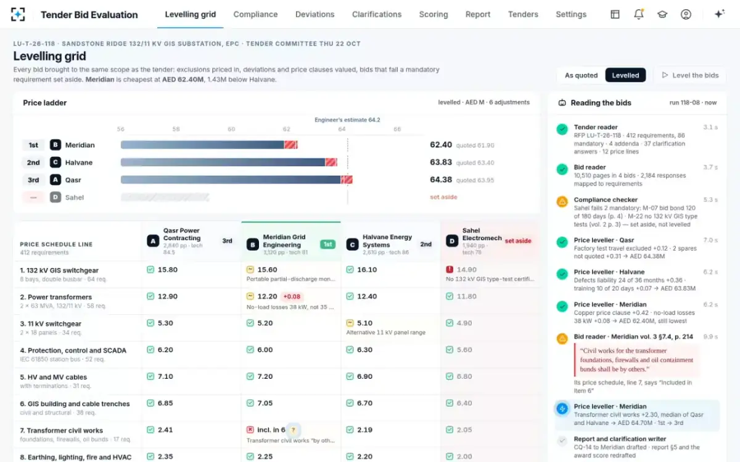Switch view to As quoted
740x462 pixels.
pos(582,75)
